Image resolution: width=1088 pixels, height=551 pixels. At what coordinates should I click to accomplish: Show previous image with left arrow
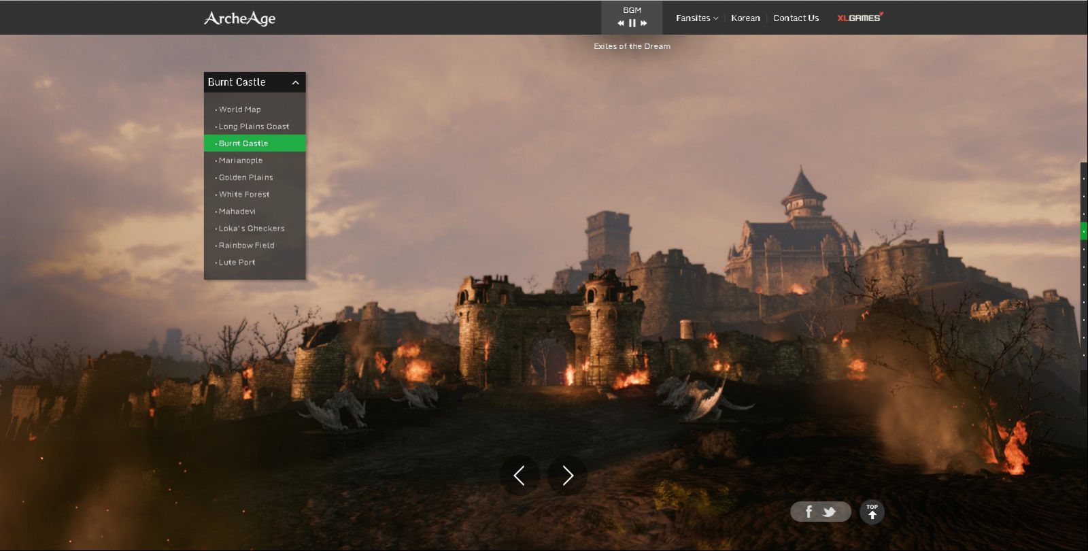[x=520, y=475]
